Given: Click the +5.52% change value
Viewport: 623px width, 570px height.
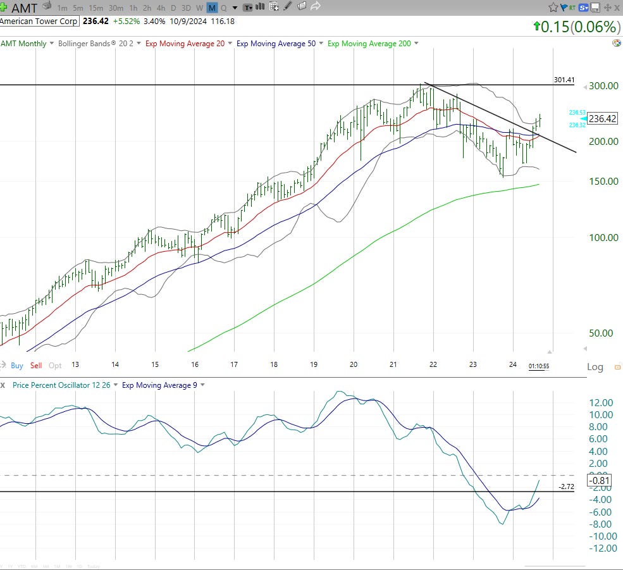Looking at the screenshot, I should point(126,21).
